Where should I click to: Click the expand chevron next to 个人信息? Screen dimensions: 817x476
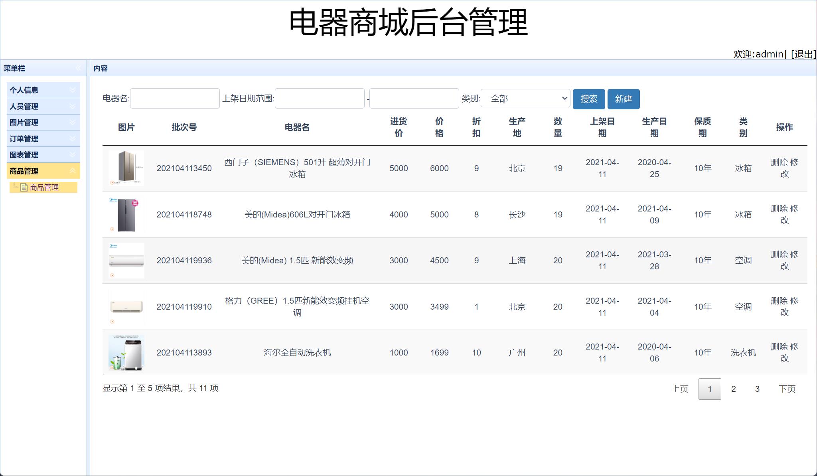tap(73, 90)
